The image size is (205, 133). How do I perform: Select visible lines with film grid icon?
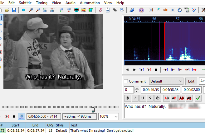tap(76, 10)
